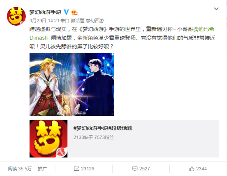Image resolution: width=227 pixels, height=176 pixels.
Task: Open the 23129 repost count
Action: 88,168
